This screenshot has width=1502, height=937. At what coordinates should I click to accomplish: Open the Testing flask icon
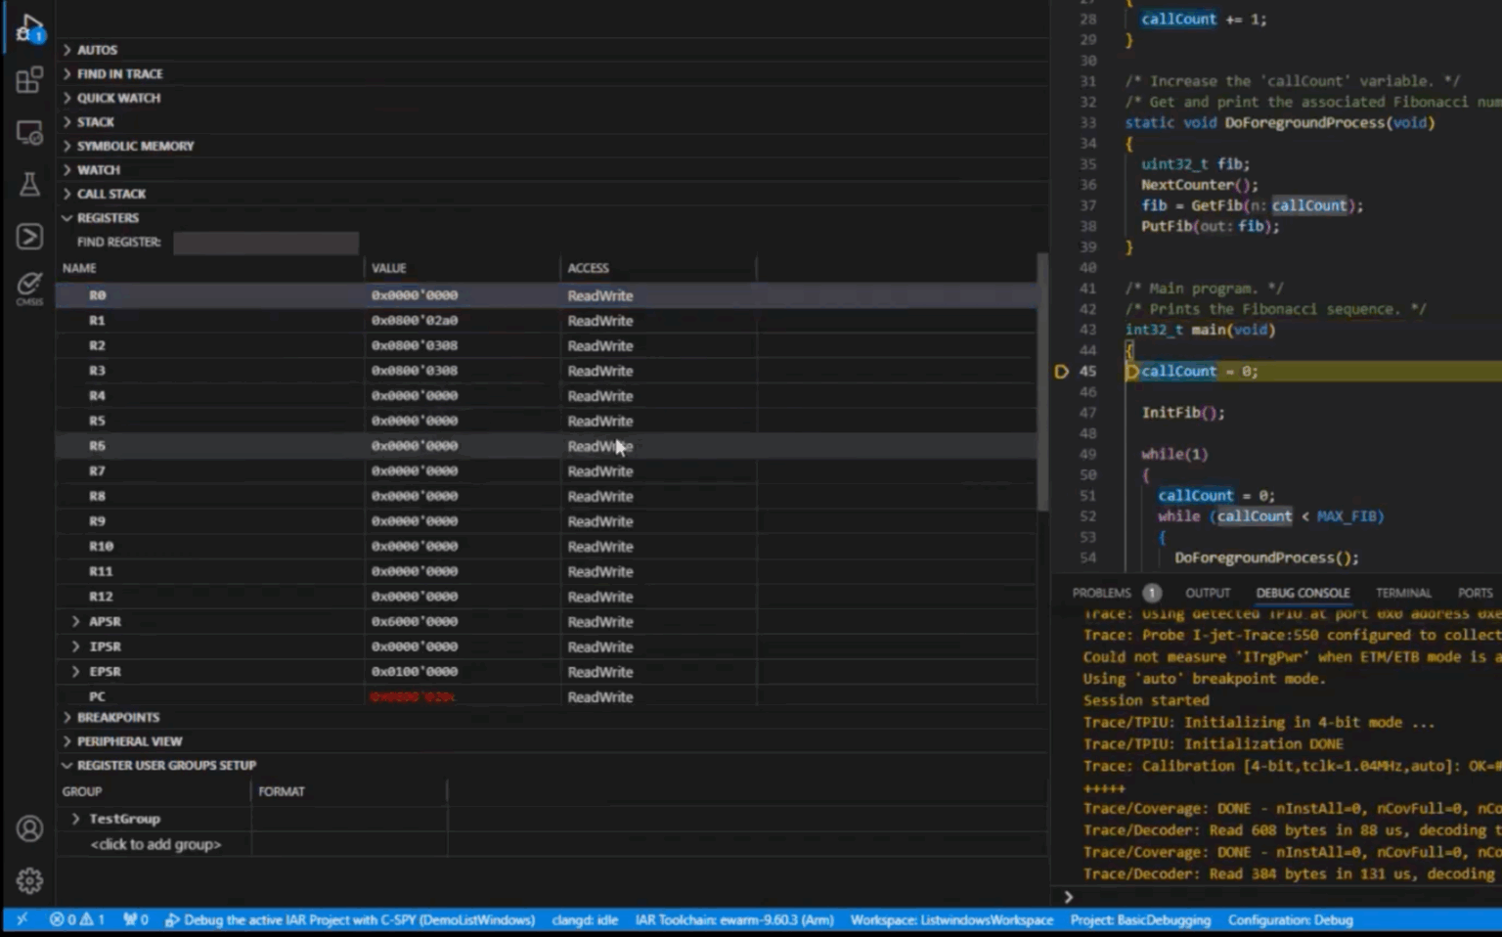click(29, 184)
